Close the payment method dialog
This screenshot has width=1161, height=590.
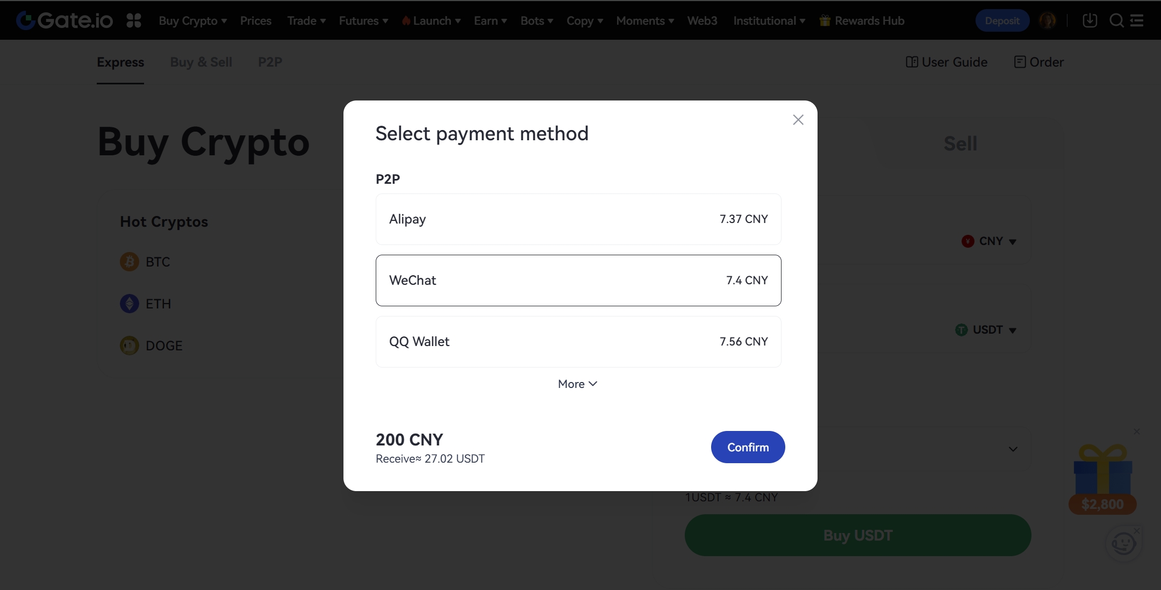pyautogui.click(x=798, y=120)
